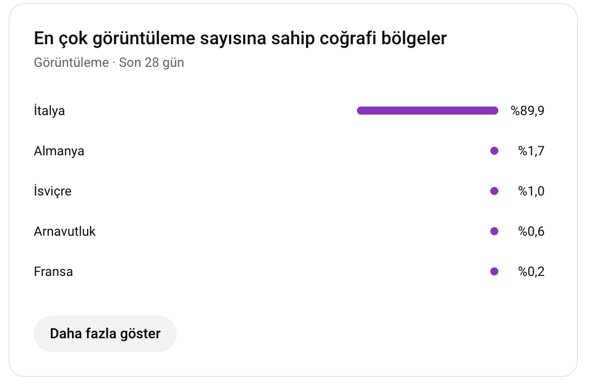The image size is (593, 387).
Task: Click the %0,2 value for Fransa
Action: tap(531, 271)
